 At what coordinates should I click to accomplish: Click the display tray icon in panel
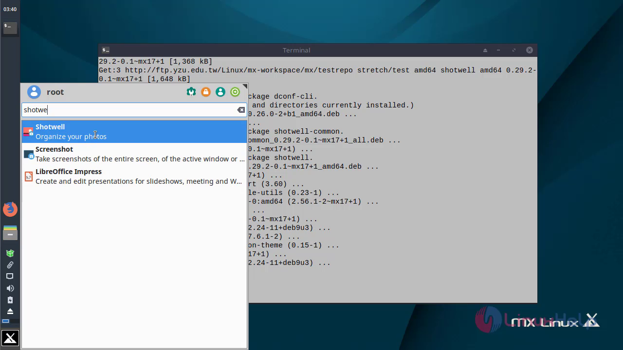tap(10, 276)
